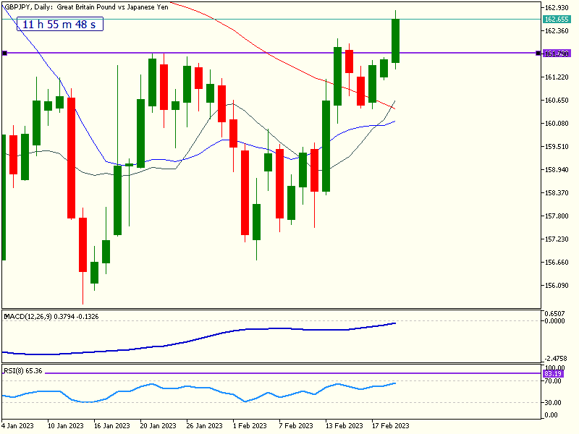Select the right handle of purple horizontal line
Viewport: 579px width, 434px height.
click(x=538, y=53)
